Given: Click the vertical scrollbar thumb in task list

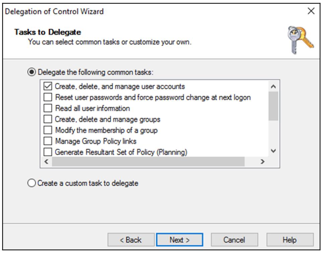Looking at the screenshot, I should pos(273,106).
